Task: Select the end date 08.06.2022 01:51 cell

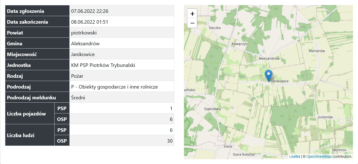Action: [x=122, y=22]
